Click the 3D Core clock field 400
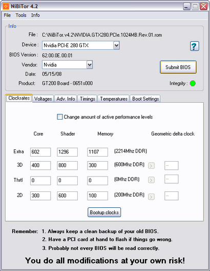 coord(40,165)
